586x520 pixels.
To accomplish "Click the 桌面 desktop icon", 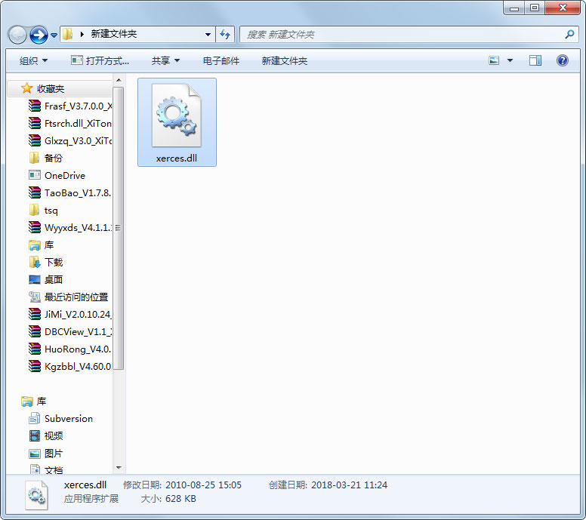I will 35,279.
